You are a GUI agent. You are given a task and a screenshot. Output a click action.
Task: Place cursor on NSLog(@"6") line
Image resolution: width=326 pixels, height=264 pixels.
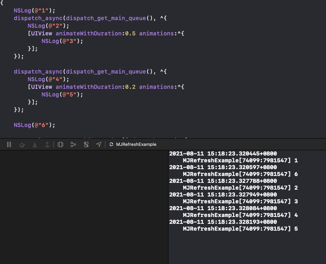(x=35, y=125)
